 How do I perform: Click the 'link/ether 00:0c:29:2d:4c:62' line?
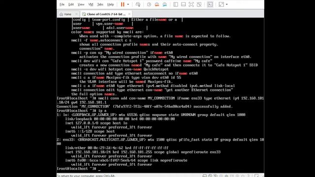(117, 148)
